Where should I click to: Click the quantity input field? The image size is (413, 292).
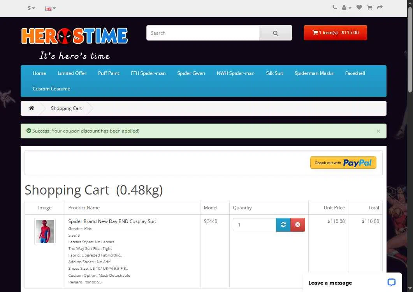tap(255, 225)
